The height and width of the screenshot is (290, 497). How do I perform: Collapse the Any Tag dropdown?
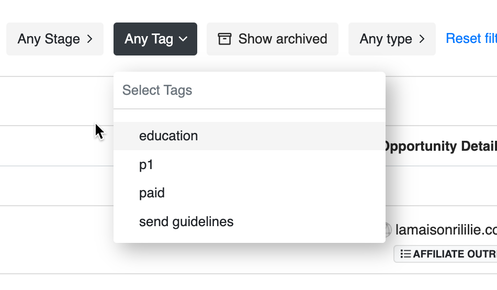[x=155, y=39]
